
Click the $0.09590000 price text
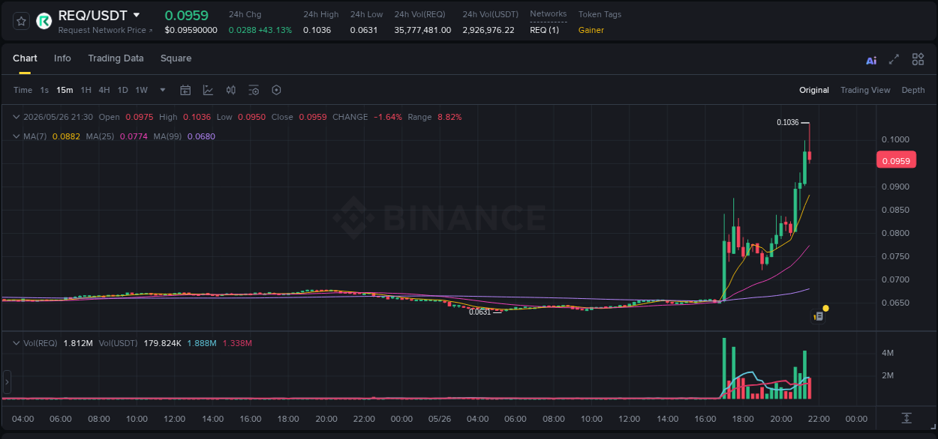coord(191,30)
